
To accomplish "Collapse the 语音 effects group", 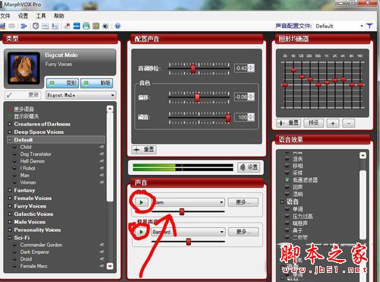I will pos(282,202).
